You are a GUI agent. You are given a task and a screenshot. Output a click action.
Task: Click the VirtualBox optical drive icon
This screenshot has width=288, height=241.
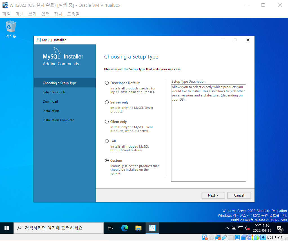[211, 237]
